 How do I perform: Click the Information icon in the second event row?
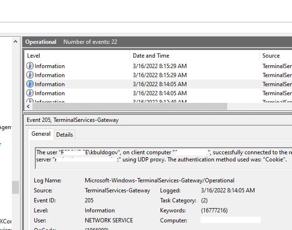(30, 75)
